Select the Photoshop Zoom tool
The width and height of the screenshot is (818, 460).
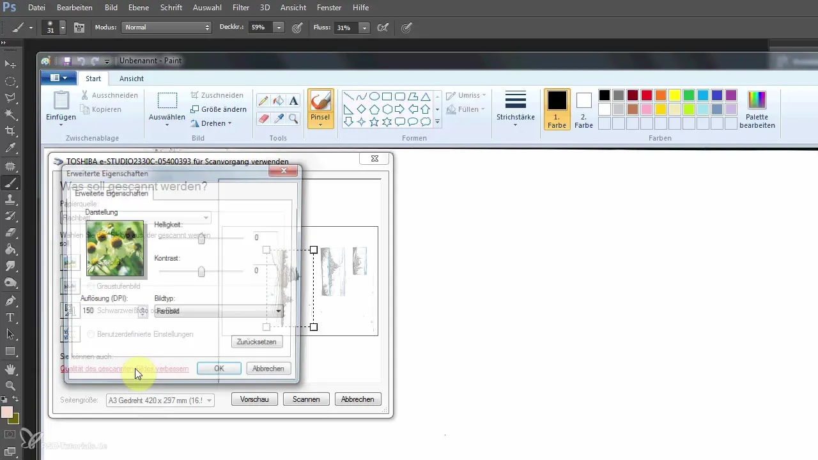(10, 386)
